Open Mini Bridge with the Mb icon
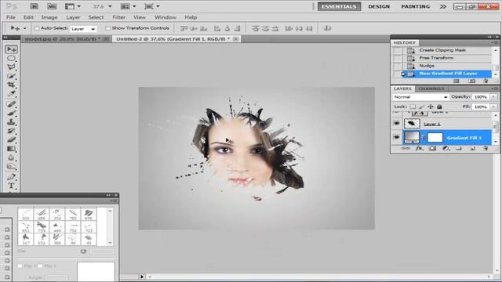The height and width of the screenshot is (282, 502). (52, 6)
